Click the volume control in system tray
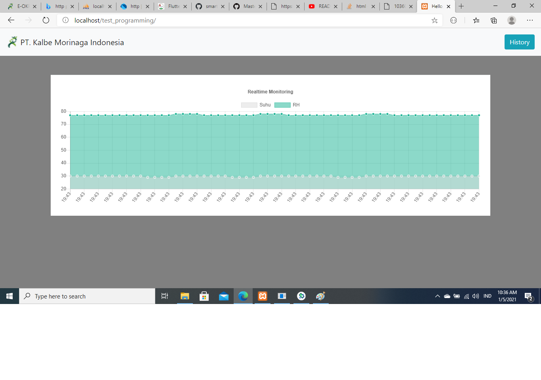Image resolution: width=541 pixels, height=380 pixels. 475,296
